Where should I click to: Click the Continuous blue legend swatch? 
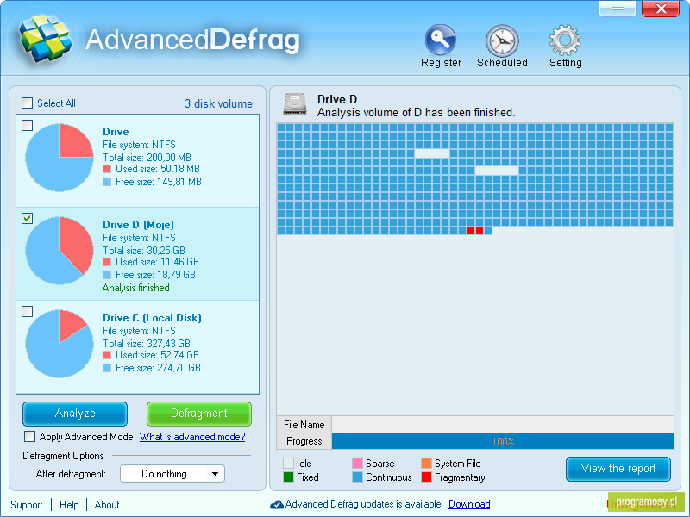[x=357, y=477]
